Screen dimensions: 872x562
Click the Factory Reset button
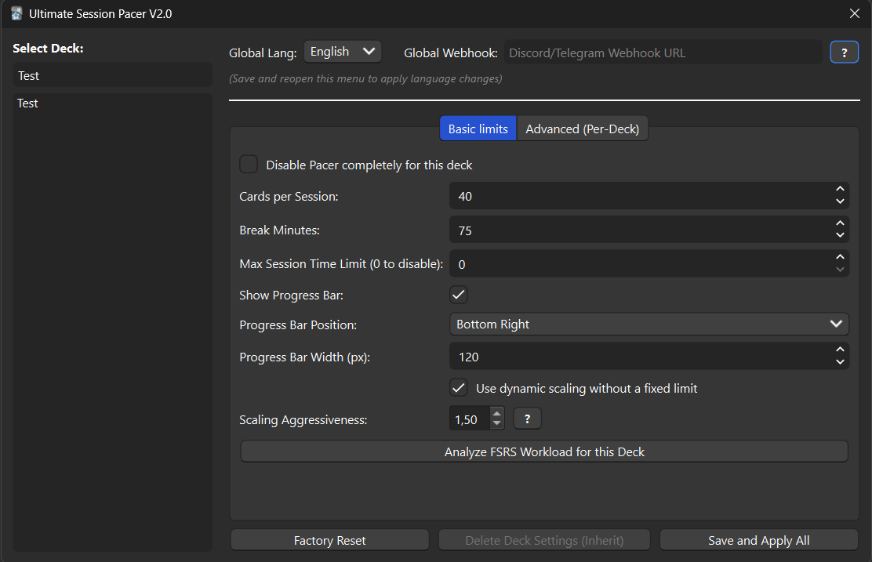click(329, 540)
